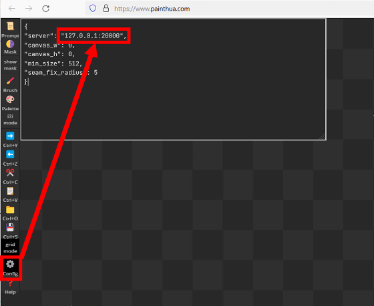Open the Config gear settings

pyautogui.click(x=11, y=268)
